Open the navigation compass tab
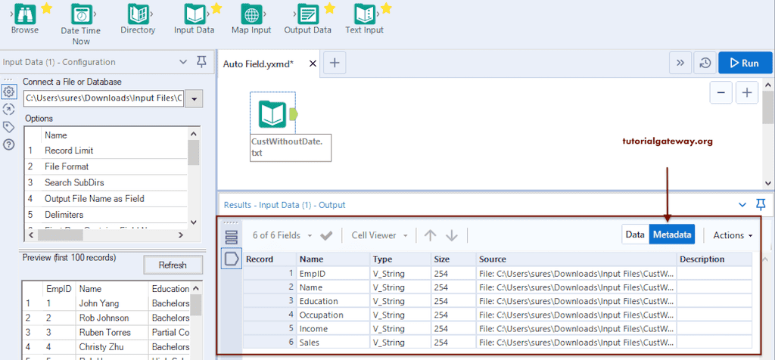The image size is (775, 360). pyautogui.click(x=8, y=110)
